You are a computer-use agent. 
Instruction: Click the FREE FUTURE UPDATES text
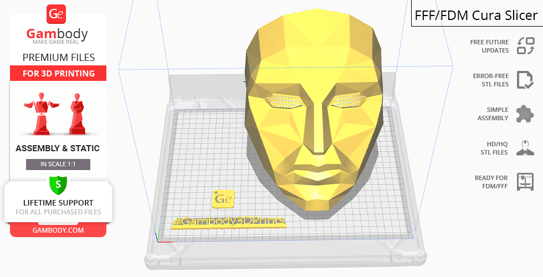point(489,46)
